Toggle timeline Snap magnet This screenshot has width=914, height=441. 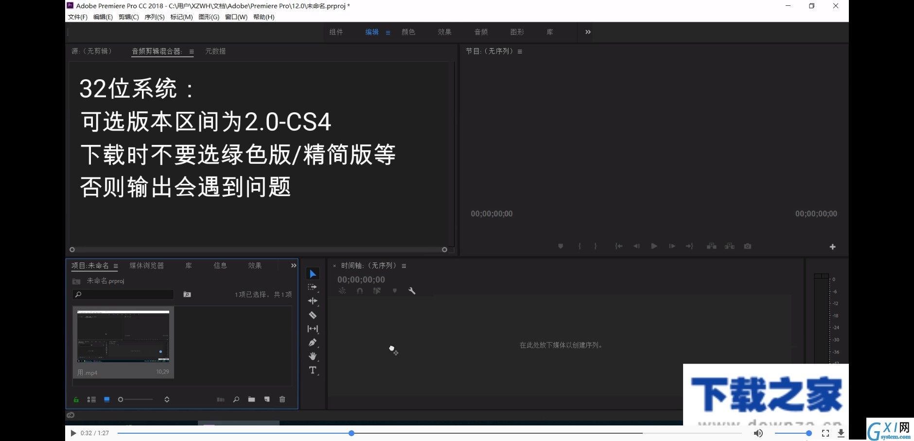tap(360, 291)
